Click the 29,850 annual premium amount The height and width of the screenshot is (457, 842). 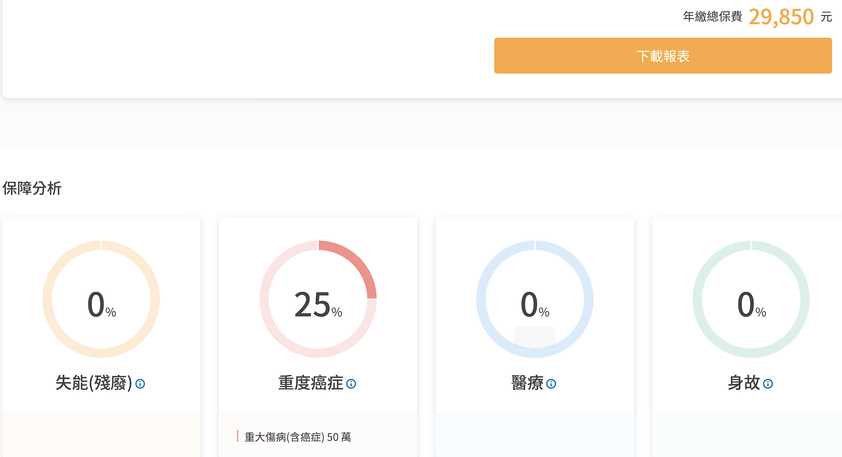[781, 17]
